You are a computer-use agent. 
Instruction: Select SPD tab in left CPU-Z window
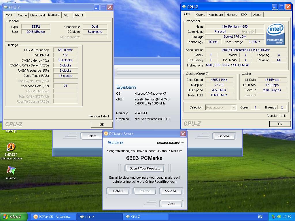[x=65, y=15]
